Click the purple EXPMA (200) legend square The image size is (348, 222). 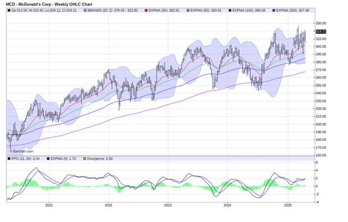point(274,10)
